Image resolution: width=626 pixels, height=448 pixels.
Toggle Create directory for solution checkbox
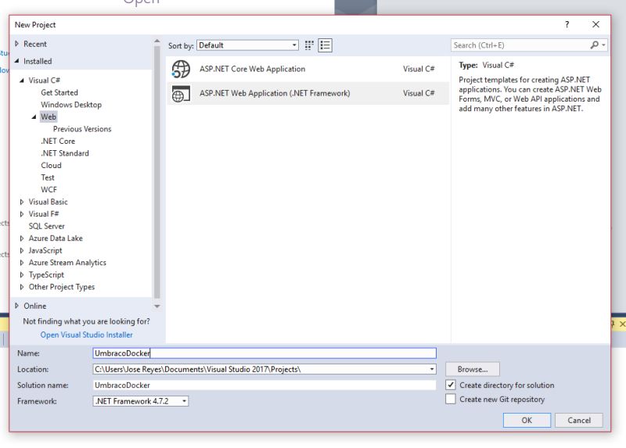[451, 385]
